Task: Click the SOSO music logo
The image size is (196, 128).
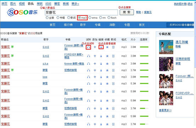Action: [22, 12]
